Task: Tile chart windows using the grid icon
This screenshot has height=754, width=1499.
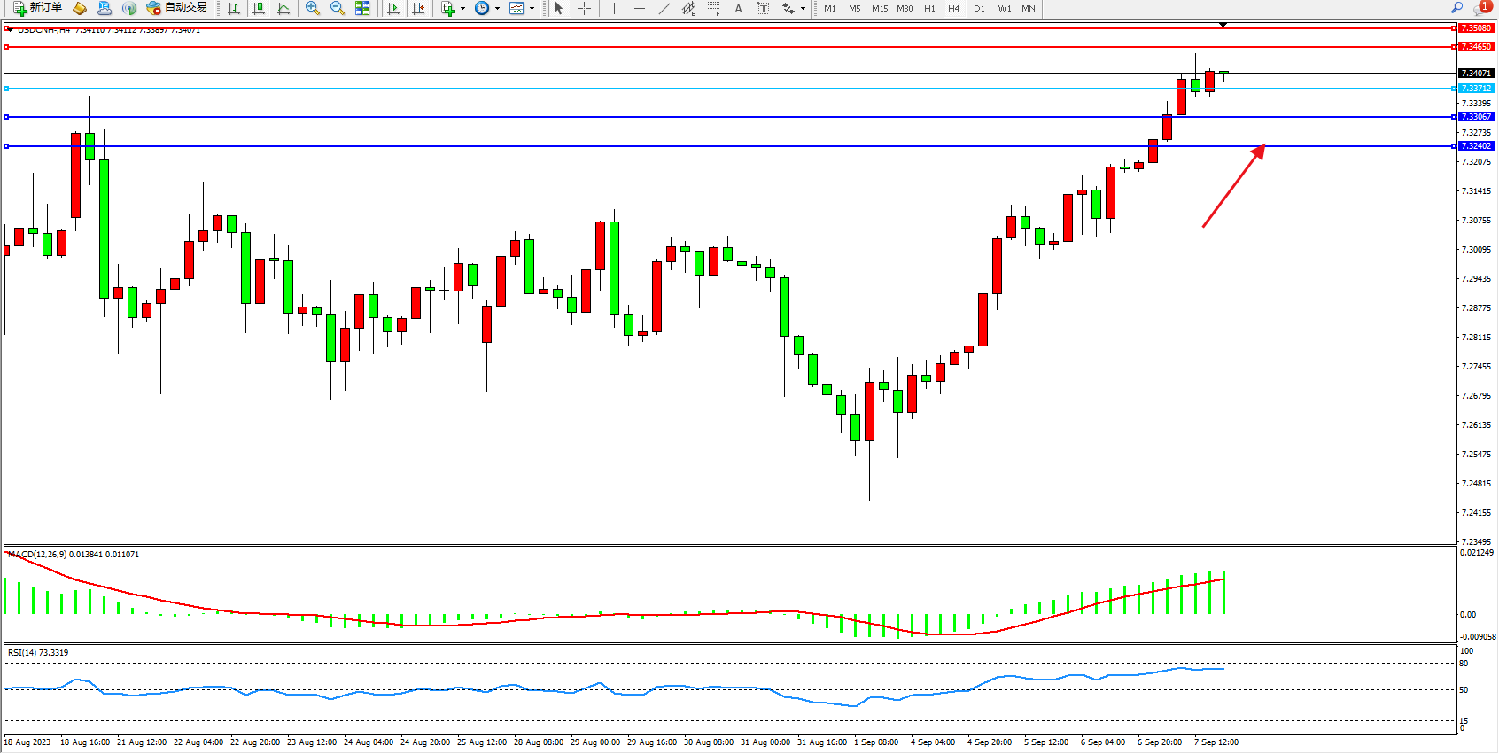Action: (362, 9)
